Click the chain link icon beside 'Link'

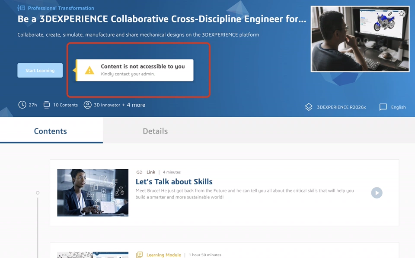coord(139,172)
